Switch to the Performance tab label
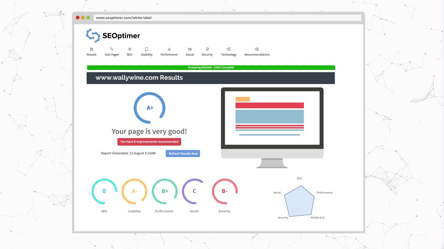This screenshot has width=444, height=249. (x=169, y=55)
